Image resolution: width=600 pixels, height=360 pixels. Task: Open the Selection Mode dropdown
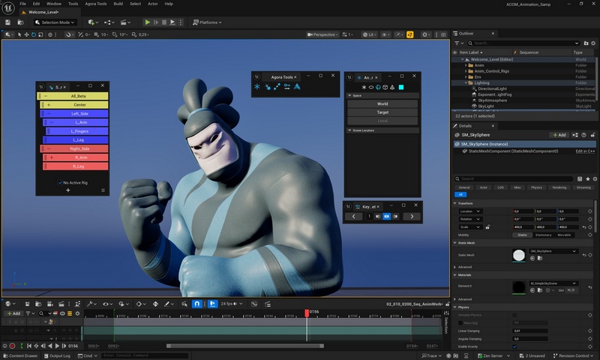point(54,22)
